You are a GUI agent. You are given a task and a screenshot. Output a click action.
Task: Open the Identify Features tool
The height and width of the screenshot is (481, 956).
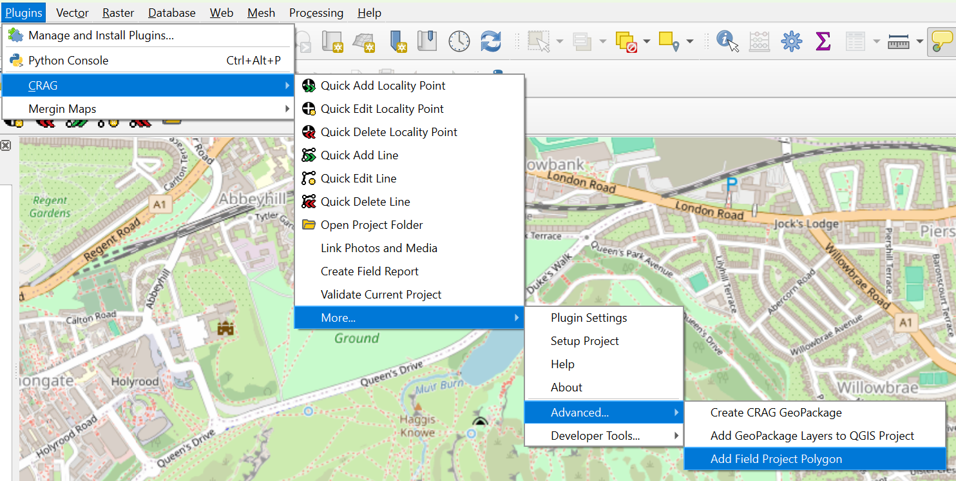(x=727, y=41)
